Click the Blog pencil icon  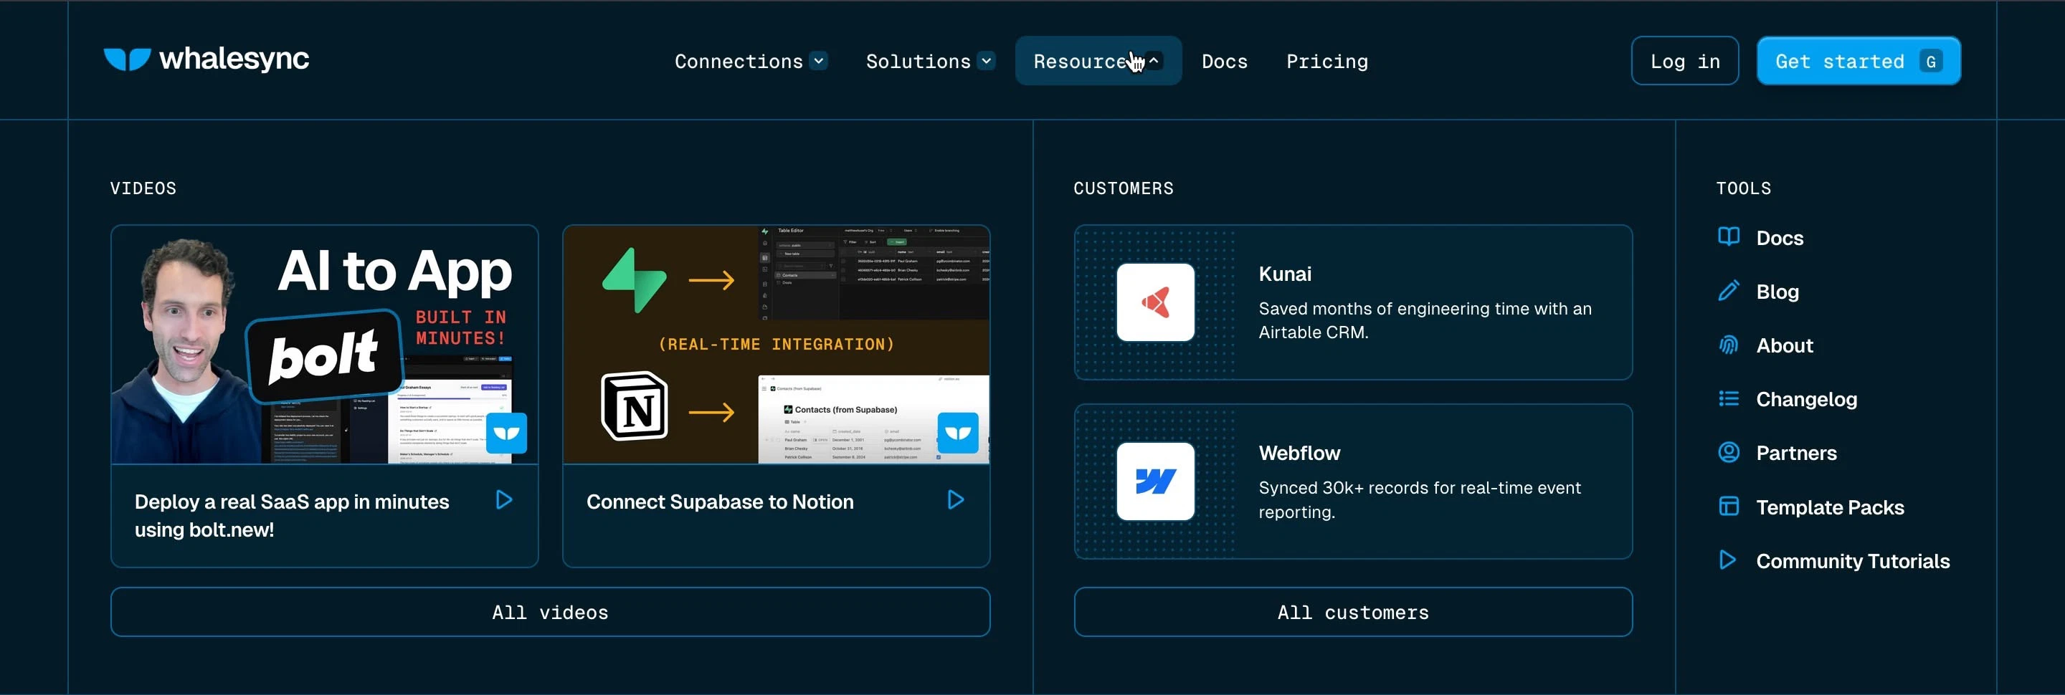[1728, 291]
